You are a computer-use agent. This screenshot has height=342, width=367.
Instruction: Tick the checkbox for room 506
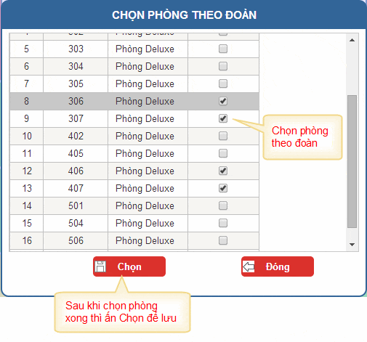tap(223, 240)
